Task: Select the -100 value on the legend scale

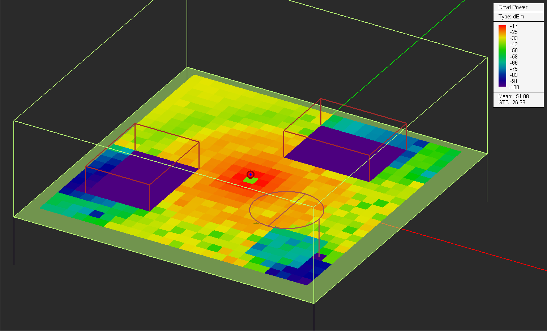Action: click(x=514, y=87)
